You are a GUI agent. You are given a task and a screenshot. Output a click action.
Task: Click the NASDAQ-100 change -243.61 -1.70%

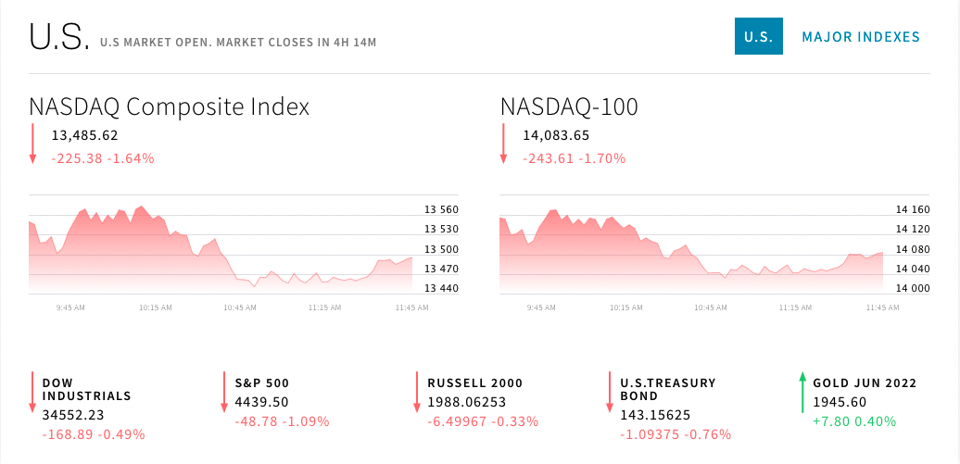[x=575, y=158]
